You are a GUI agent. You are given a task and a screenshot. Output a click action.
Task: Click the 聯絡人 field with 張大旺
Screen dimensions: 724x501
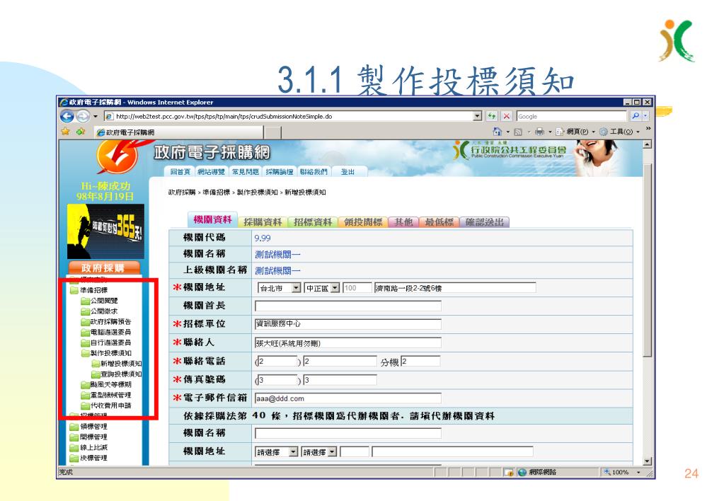[x=347, y=342]
